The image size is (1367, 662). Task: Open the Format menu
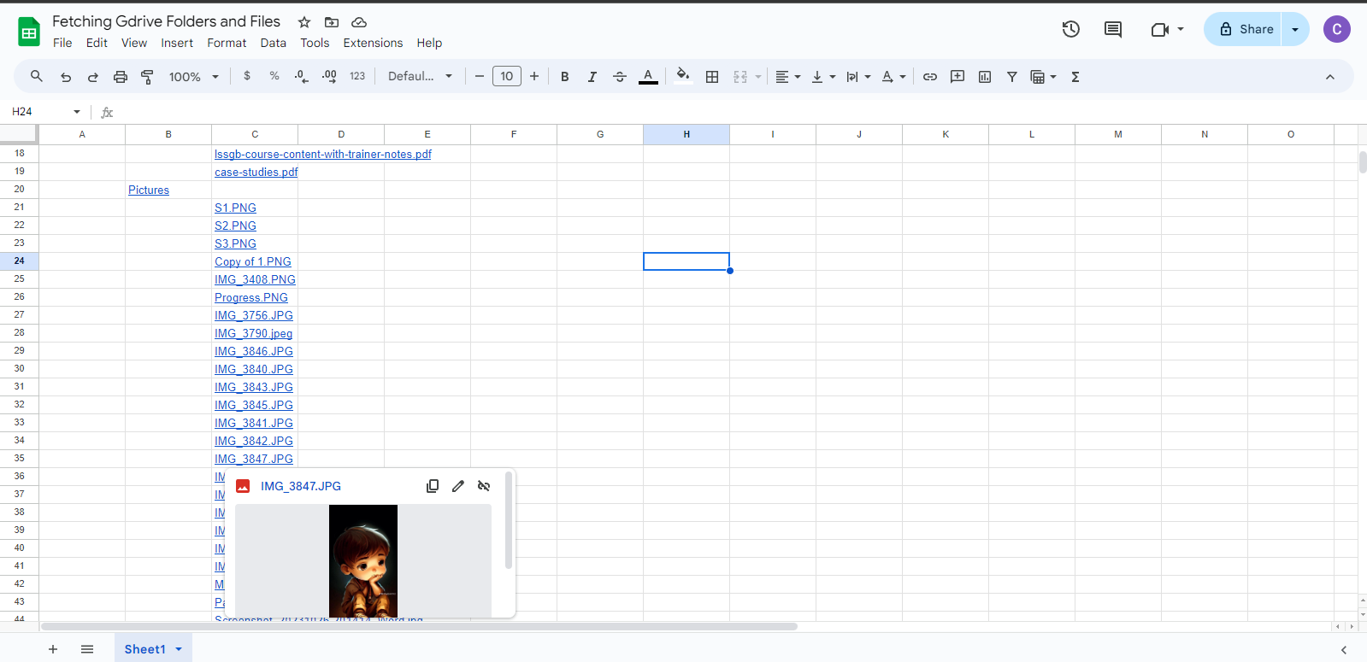(227, 43)
